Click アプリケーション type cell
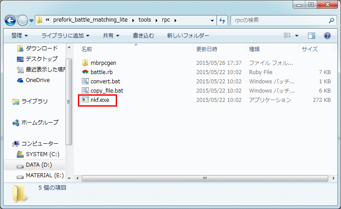341x209 pixels. click(x=270, y=100)
